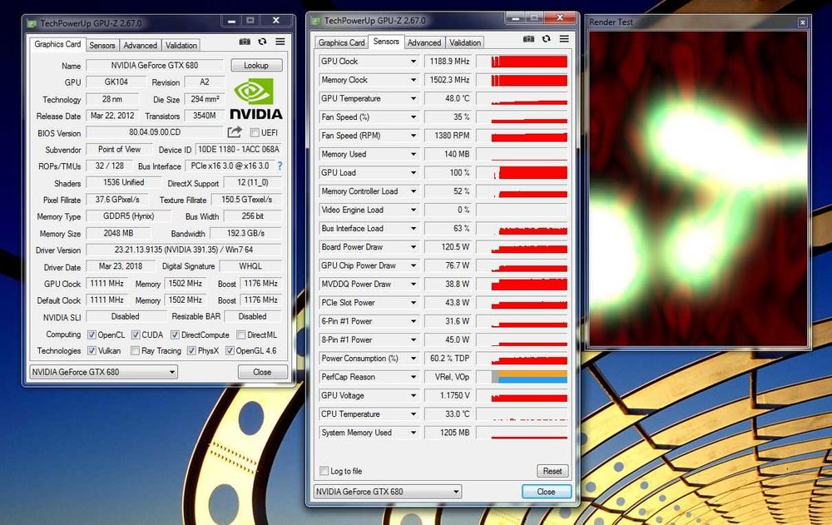Open Memory Clock sensor dropdown

[414, 80]
